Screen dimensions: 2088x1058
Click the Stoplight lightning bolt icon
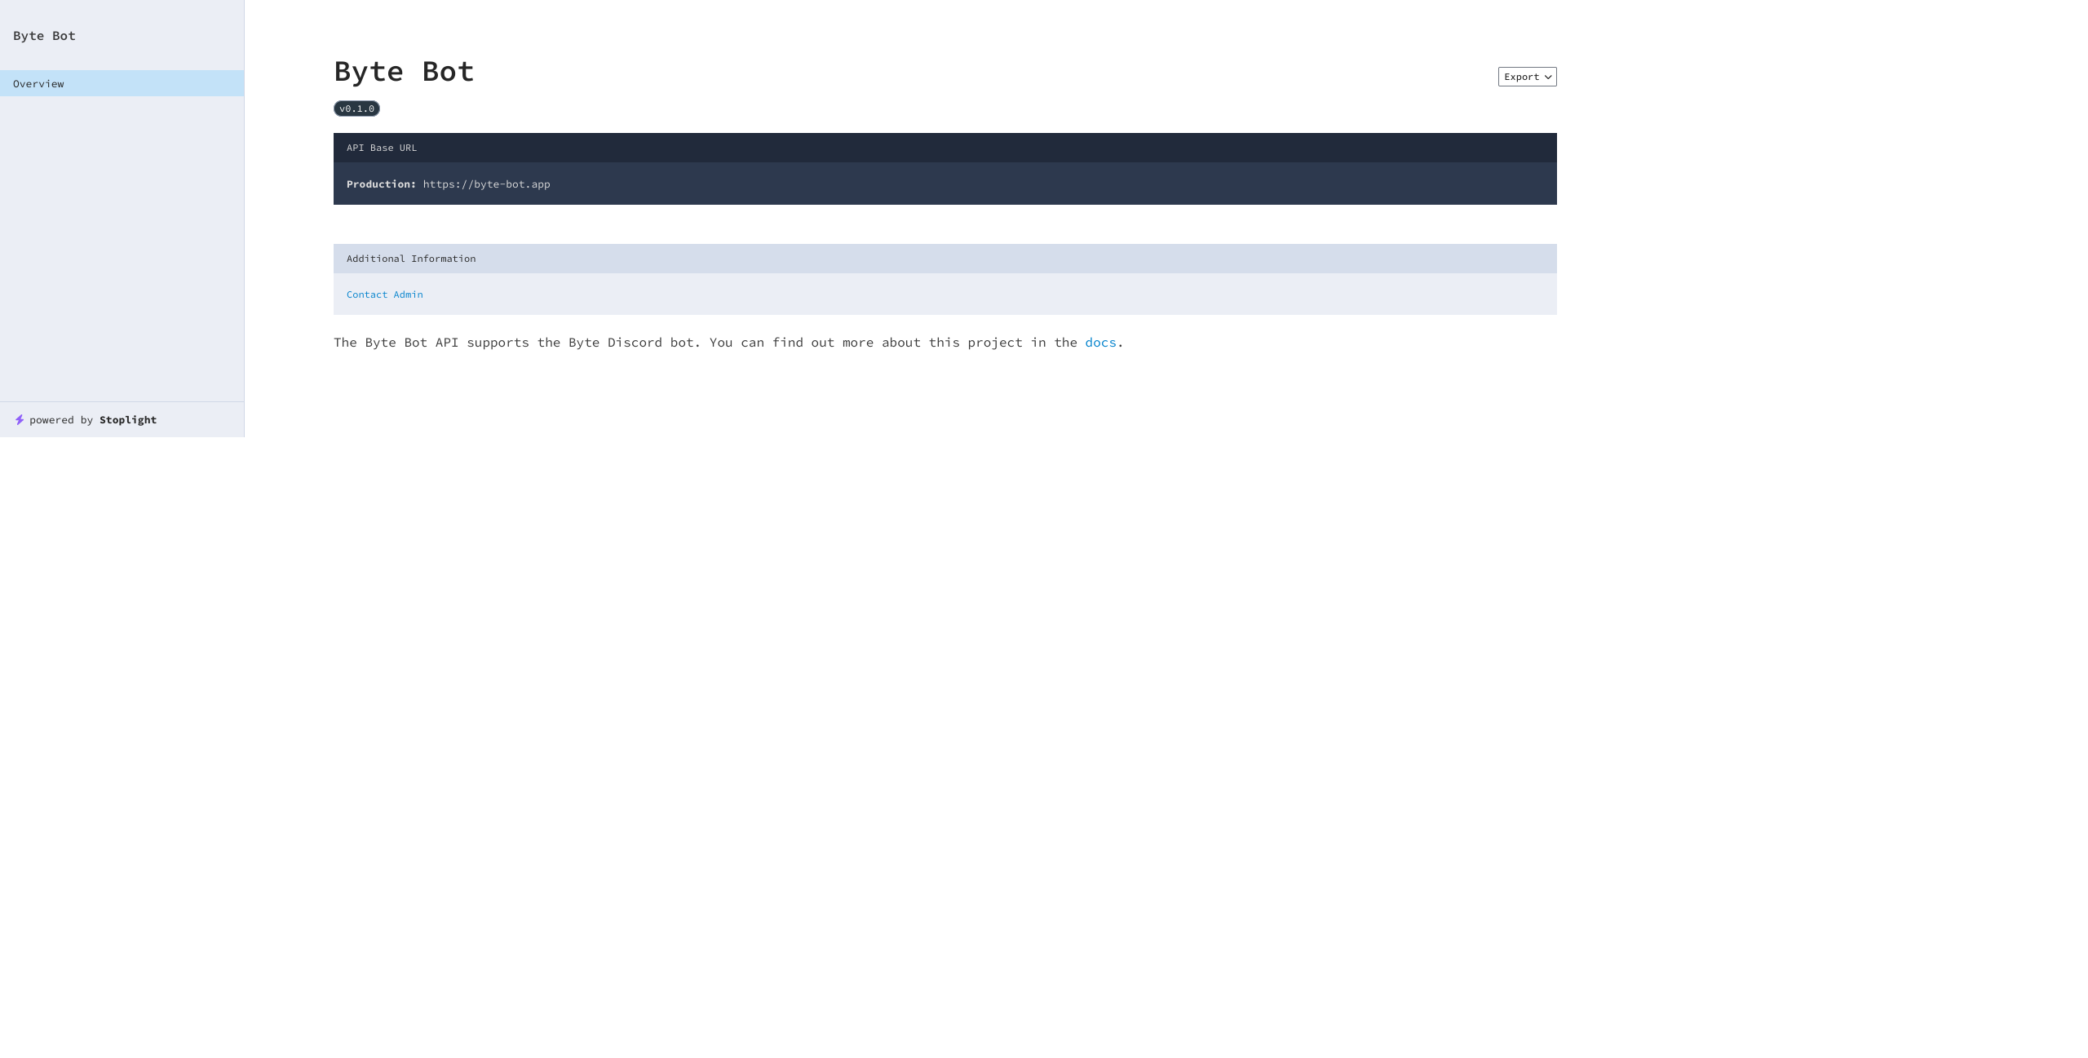20,420
